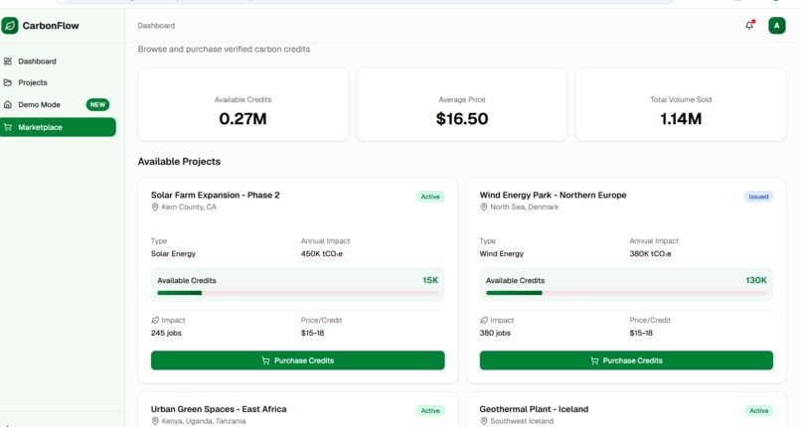Click Active badge on Urban Green Spaces card
This screenshot has width=801, height=427.
point(430,411)
